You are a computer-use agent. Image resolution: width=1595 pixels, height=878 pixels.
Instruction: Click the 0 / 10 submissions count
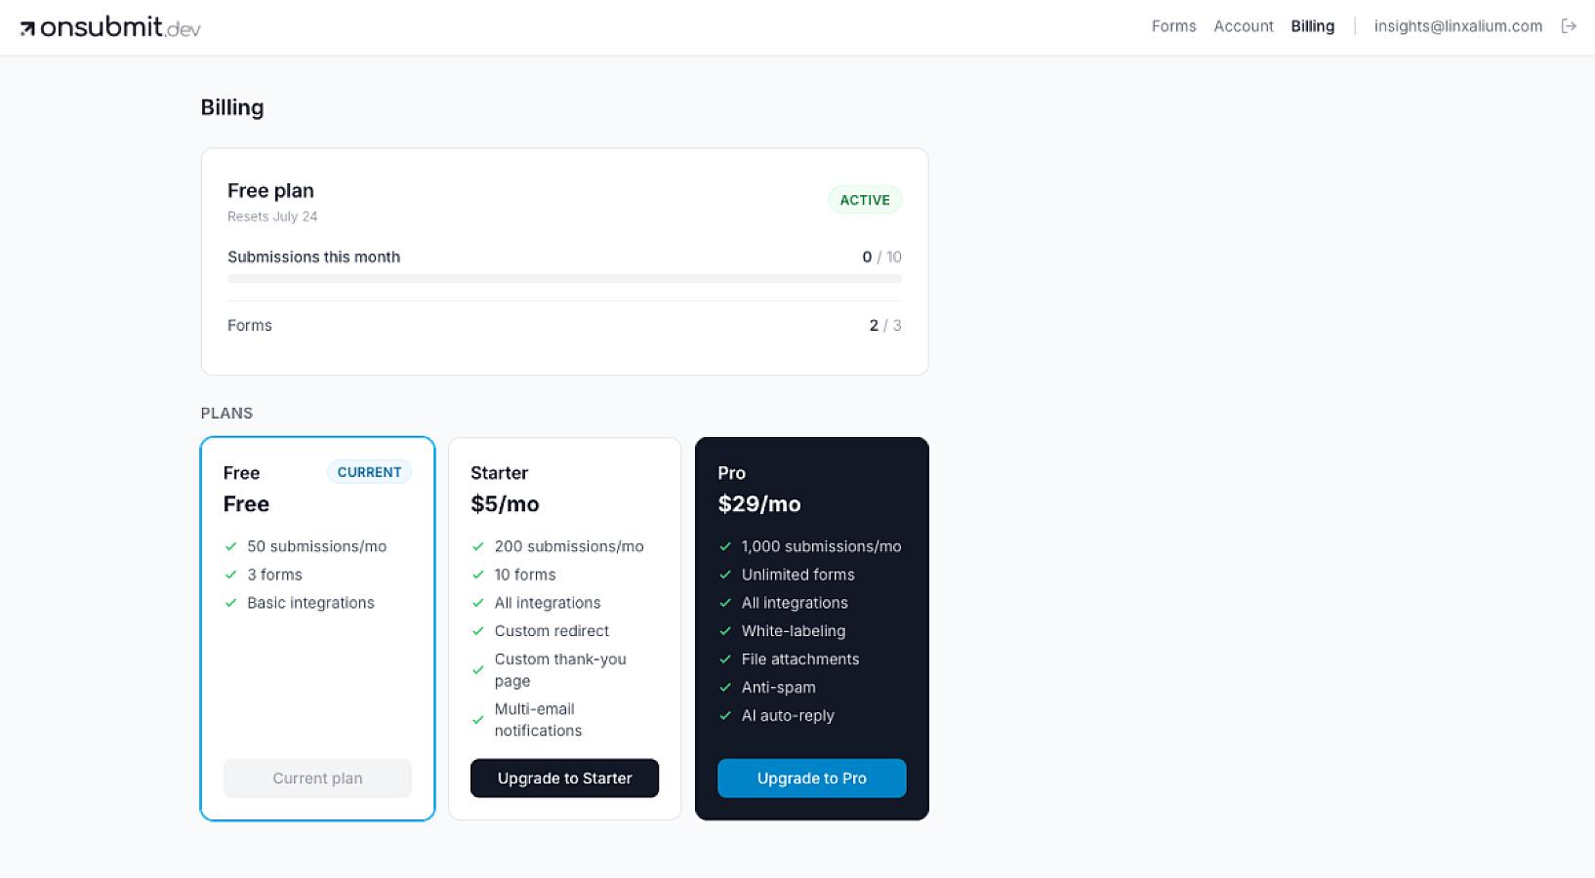click(x=881, y=257)
